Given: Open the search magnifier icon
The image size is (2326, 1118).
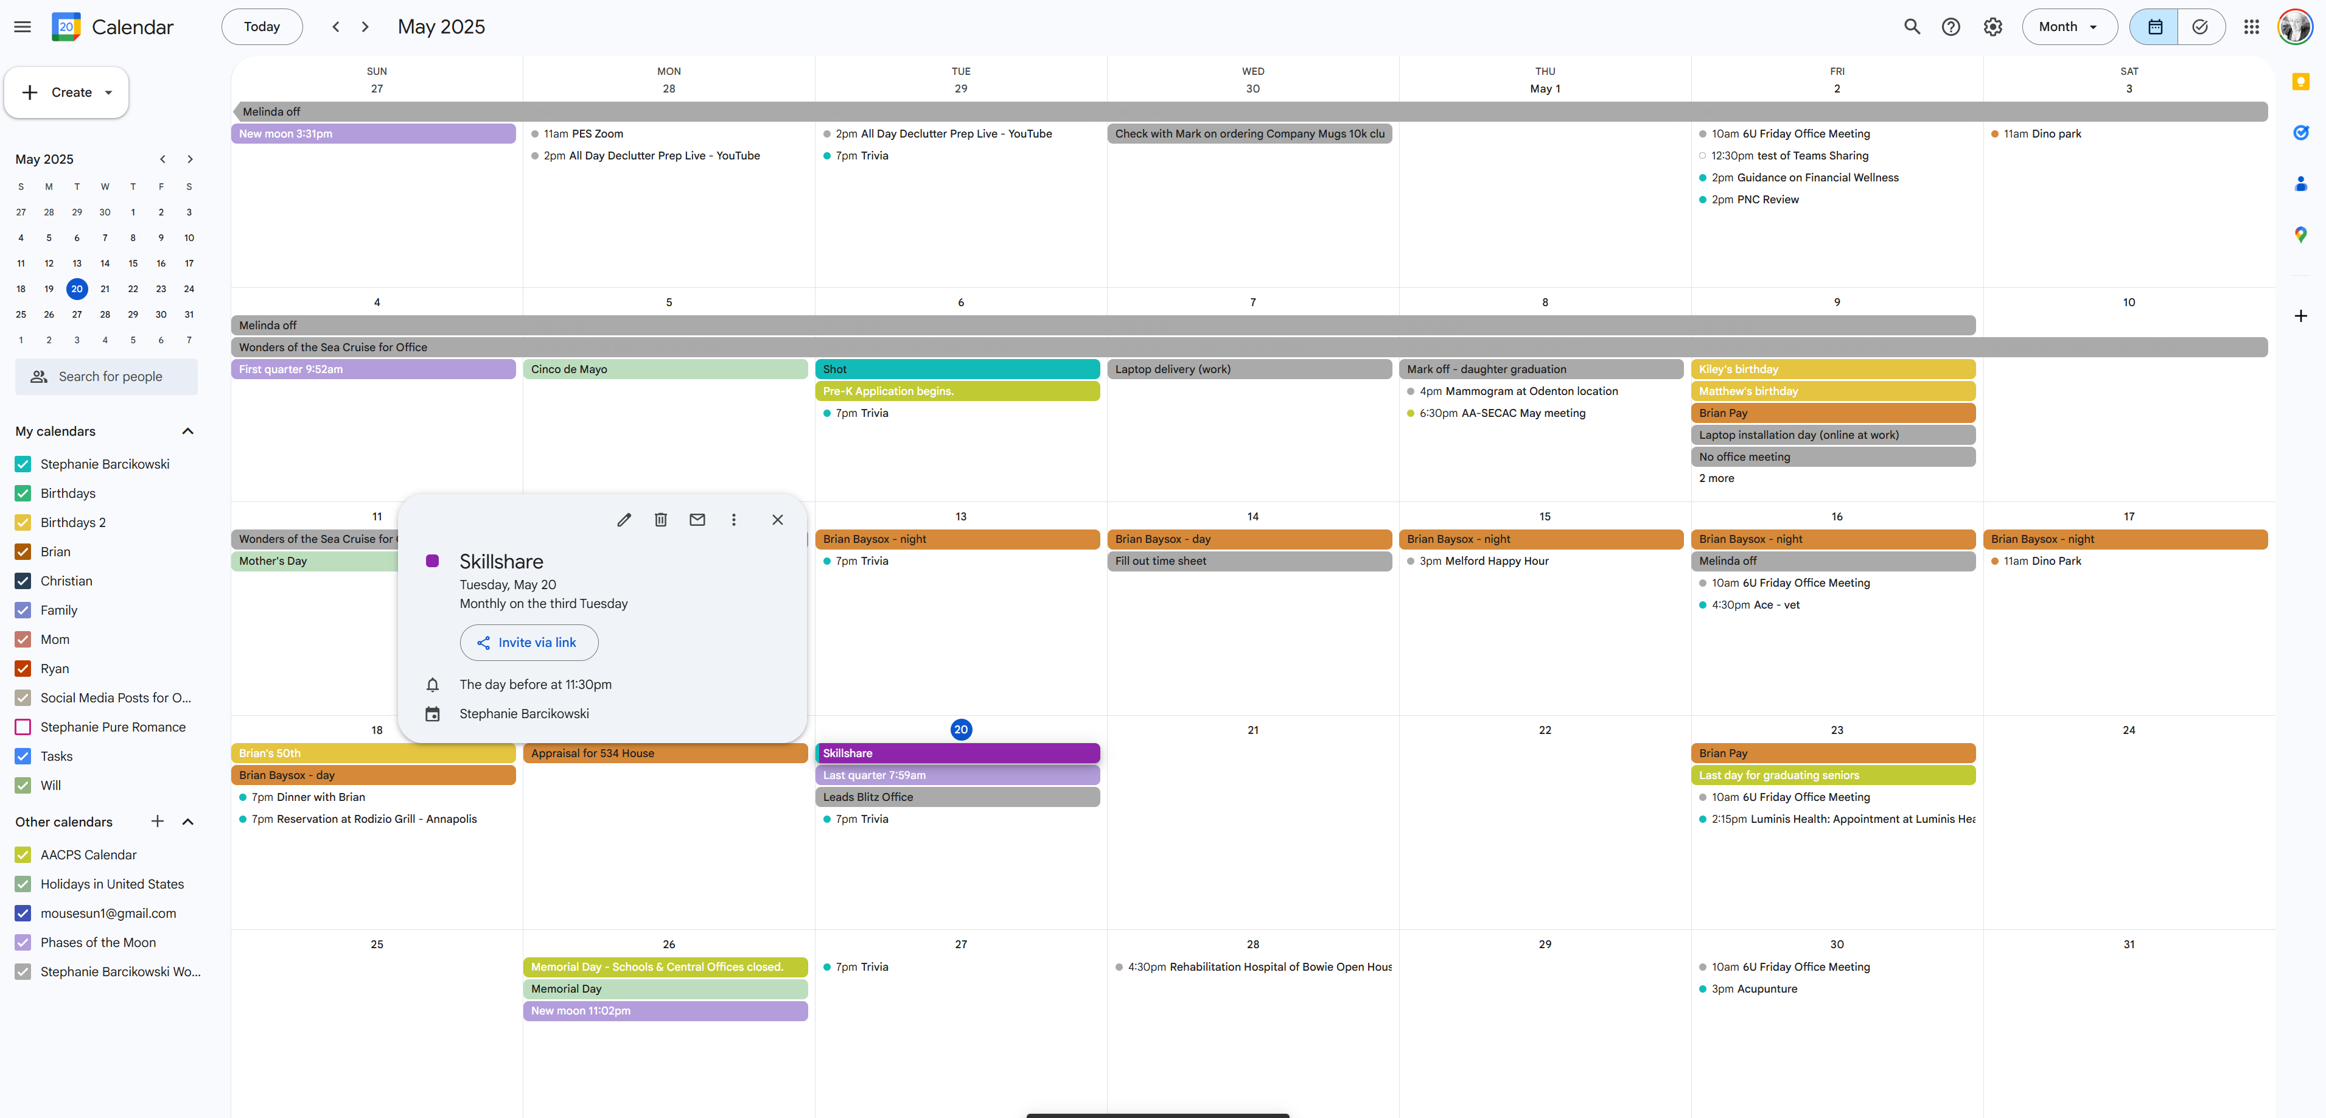Looking at the screenshot, I should (1912, 27).
